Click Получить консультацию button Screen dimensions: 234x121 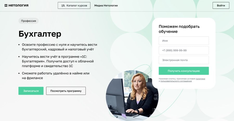[x=184, y=71]
